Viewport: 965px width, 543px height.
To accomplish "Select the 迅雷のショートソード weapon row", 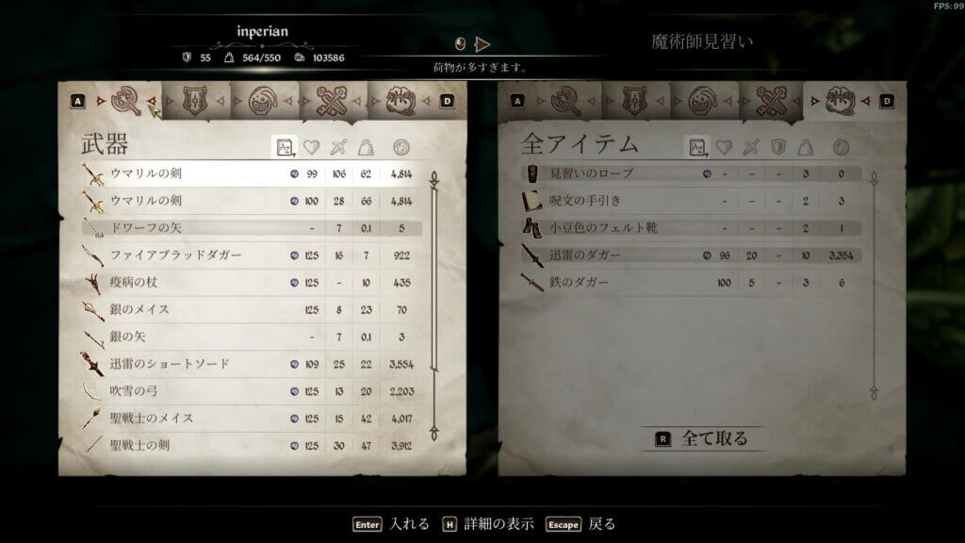I will click(252, 364).
